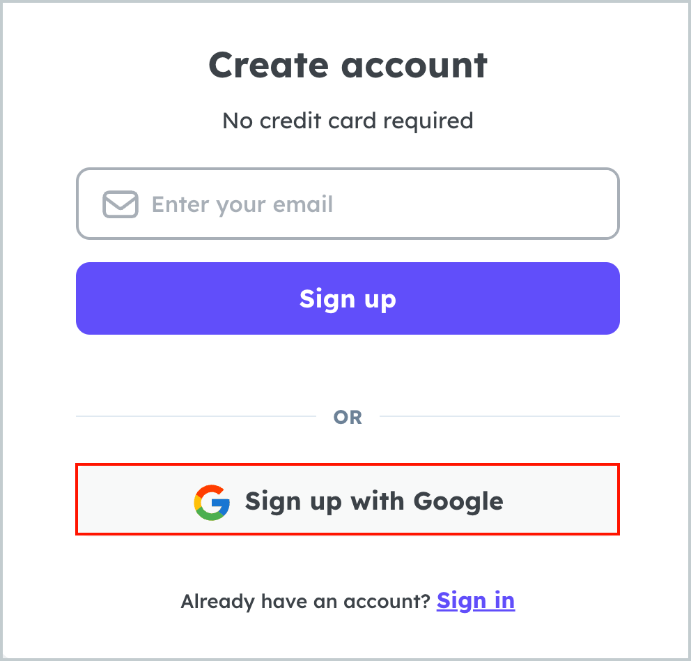The width and height of the screenshot is (691, 661).
Task: Select the No credit card required text
Action: (348, 121)
